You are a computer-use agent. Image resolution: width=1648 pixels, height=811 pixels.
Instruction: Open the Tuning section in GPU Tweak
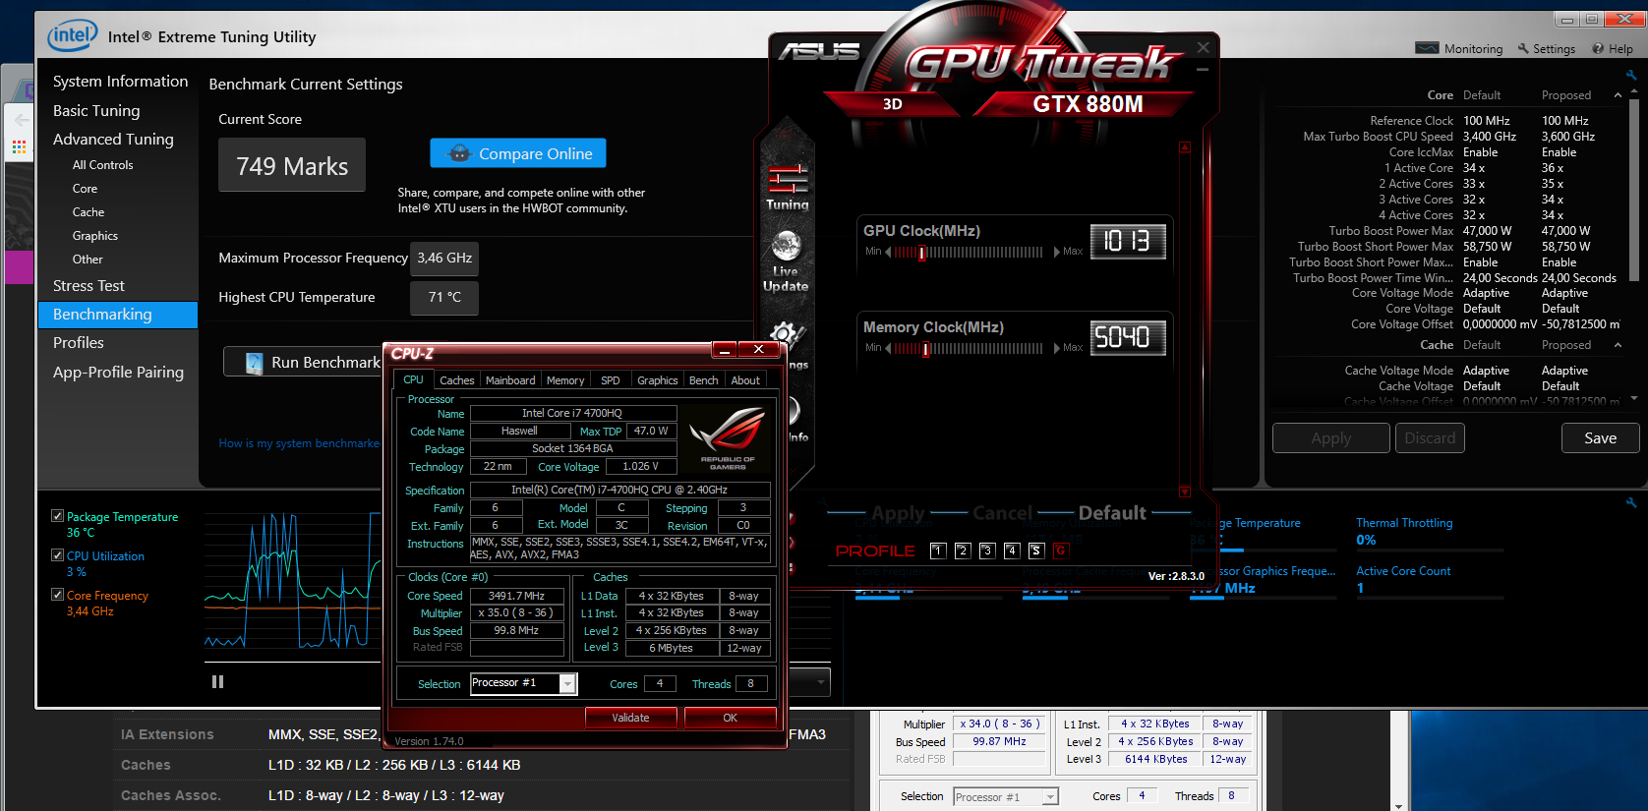[787, 187]
